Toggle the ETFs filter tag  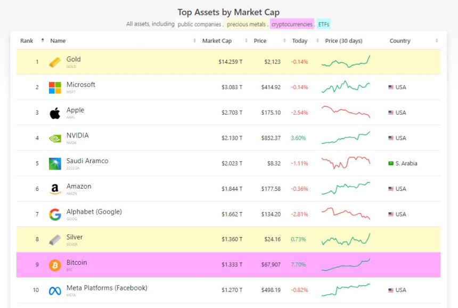pyautogui.click(x=323, y=24)
